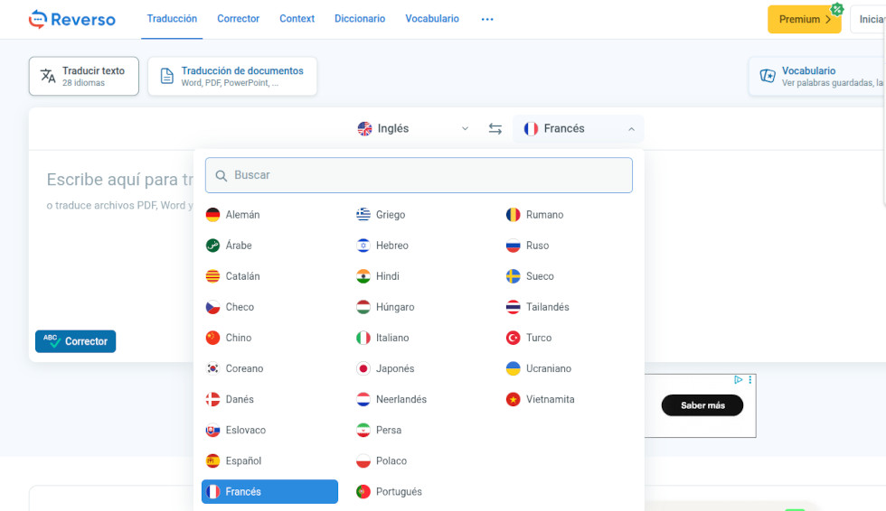Select the German flag icon for Alemán
This screenshot has width=886, height=511.
tap(212, 215)
